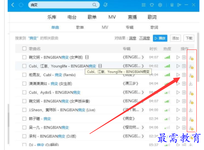
Task: Play 鞠文娴 女声版伴奏 track
Action: coord(178,101)
